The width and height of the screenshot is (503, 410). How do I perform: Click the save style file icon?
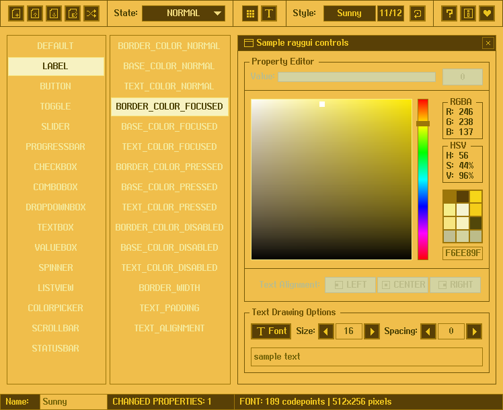pos(54,13)
